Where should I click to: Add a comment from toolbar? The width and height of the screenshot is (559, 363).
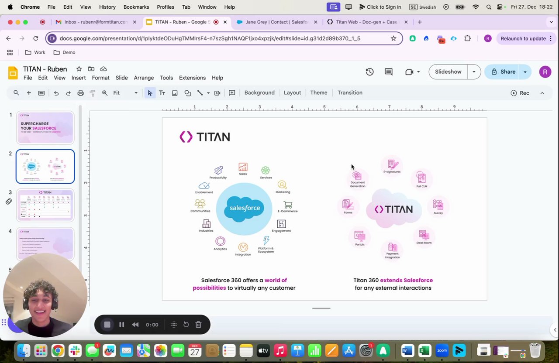pos(232,93)
